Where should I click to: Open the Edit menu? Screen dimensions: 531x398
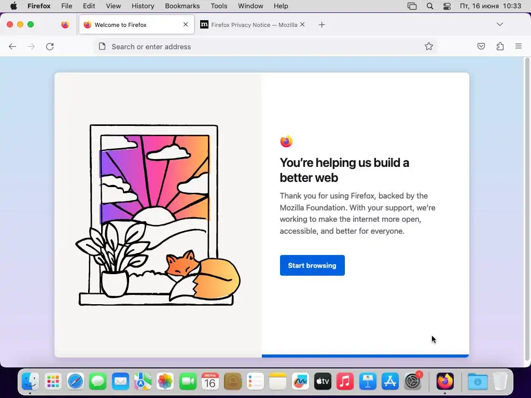[89, 6]
